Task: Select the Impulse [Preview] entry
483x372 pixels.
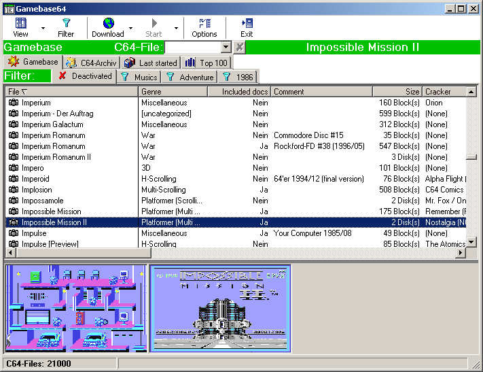Action: point(236,243)
